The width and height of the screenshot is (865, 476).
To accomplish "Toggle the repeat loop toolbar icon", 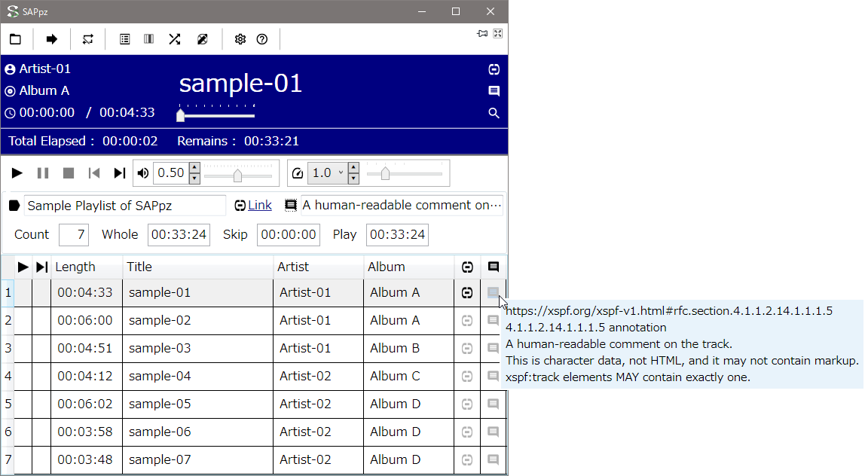I will (87, 39).
